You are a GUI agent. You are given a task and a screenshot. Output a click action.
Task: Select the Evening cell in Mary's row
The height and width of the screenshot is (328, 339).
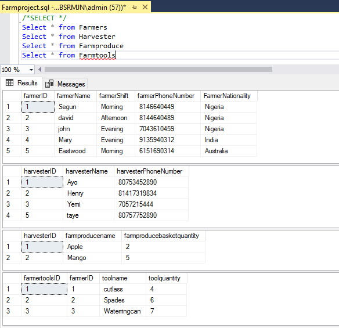(x=116, y=140)
